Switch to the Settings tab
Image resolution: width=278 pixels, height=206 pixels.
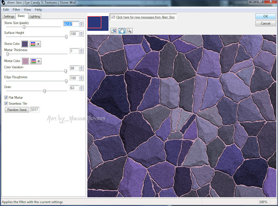(9, 16)
